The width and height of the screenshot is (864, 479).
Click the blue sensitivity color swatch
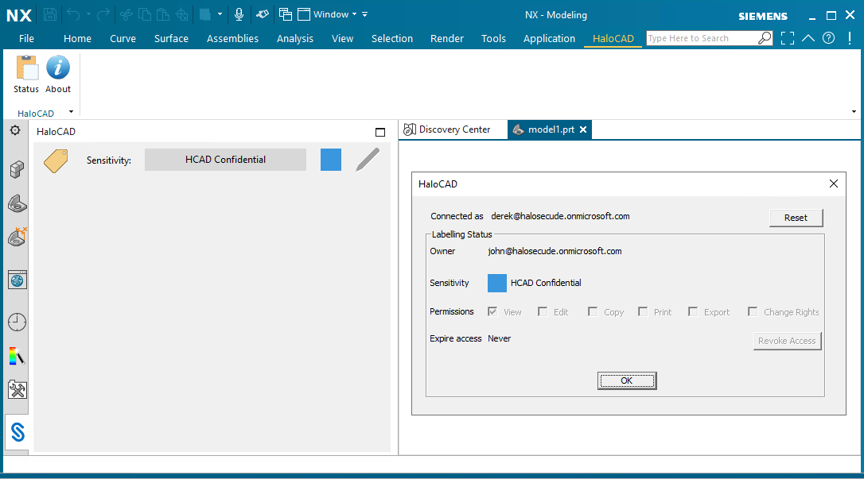[331, 160]
